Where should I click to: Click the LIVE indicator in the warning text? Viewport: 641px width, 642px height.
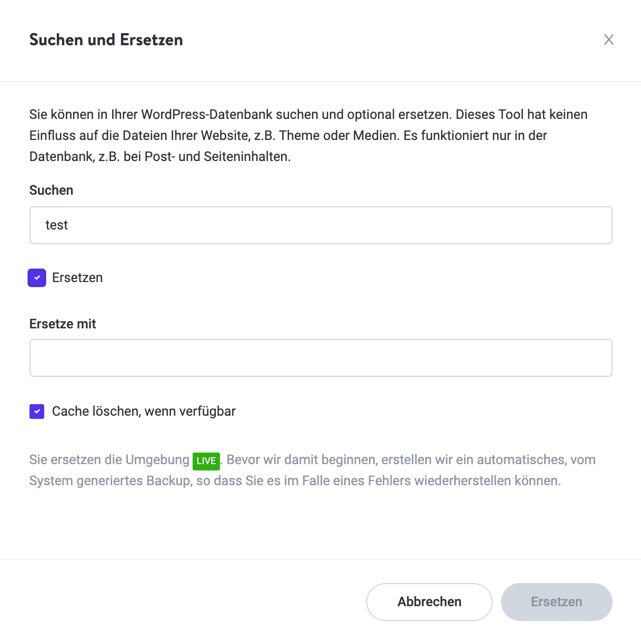[206, 461]
